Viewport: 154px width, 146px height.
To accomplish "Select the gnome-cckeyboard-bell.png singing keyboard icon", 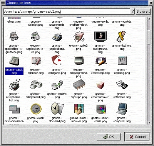I will click(14, 84).
